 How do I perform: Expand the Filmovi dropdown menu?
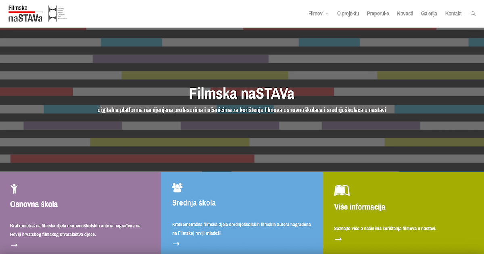tap(316, 14)
